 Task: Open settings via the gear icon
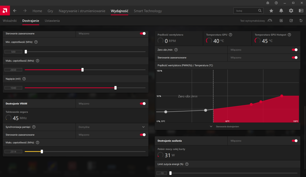(291, 11)
